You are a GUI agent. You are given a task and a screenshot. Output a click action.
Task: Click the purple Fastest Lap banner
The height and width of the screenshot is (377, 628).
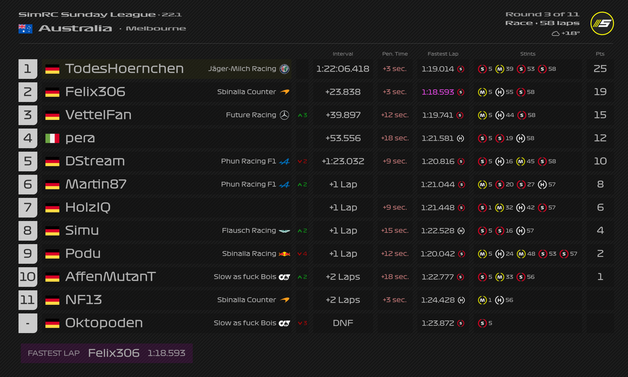pos(106,353)
